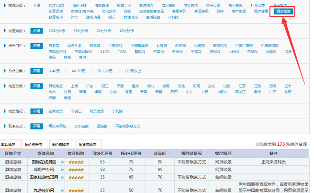Select 不限 in the 媒体类型 filter

coord(37,6)
